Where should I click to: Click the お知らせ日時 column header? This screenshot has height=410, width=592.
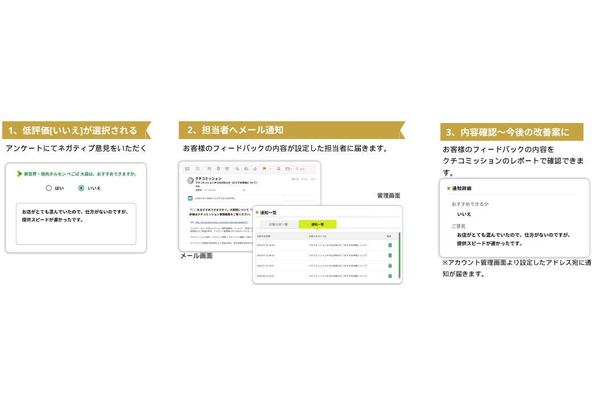(263, 236)
